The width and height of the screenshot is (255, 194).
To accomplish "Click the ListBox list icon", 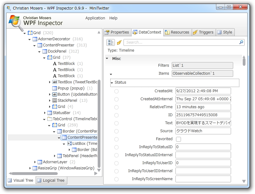I will point(69,143).
